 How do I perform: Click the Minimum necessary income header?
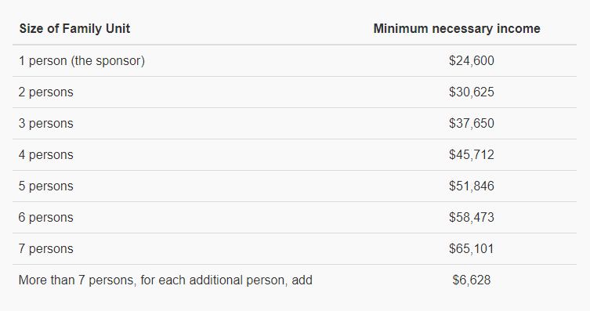(x=457, y=28)
